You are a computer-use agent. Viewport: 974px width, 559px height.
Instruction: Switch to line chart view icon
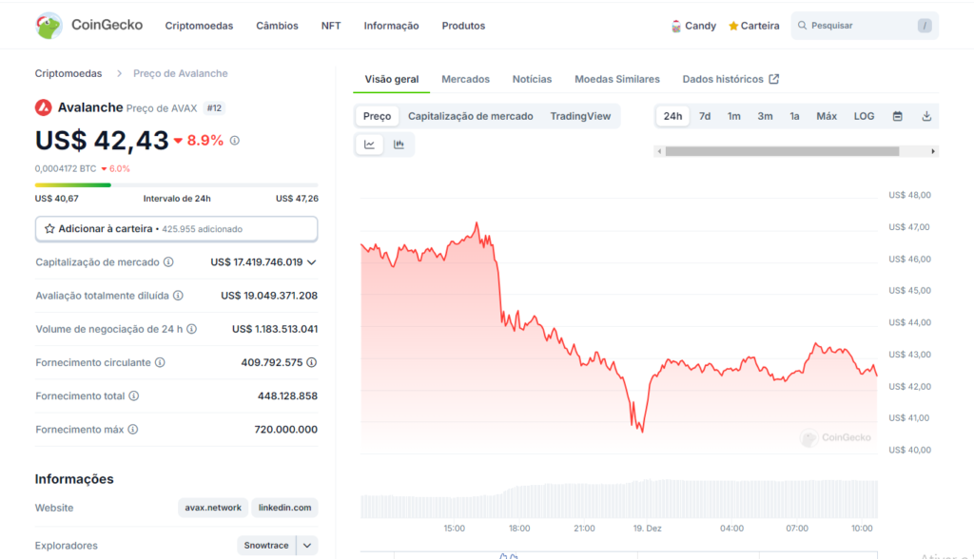pyautogui.click(x=370, y=145)
